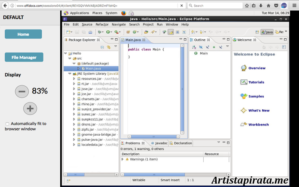Click the Home button in sidebar
The height and width of the screenshot is (187, 299).
(x=23, y=34)
